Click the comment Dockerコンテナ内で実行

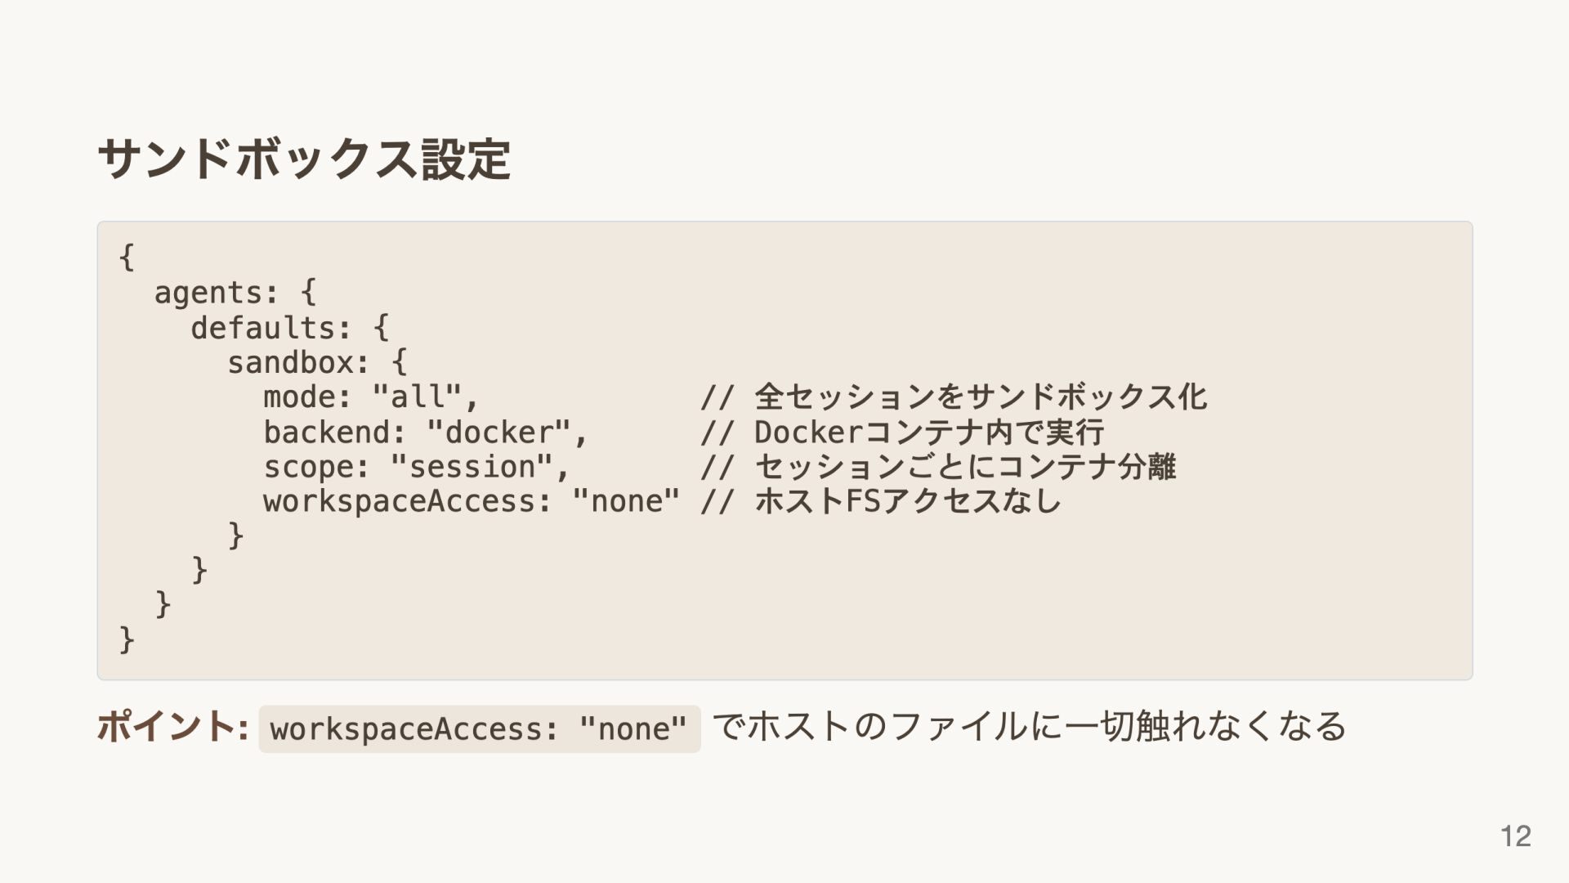point(928,433)
